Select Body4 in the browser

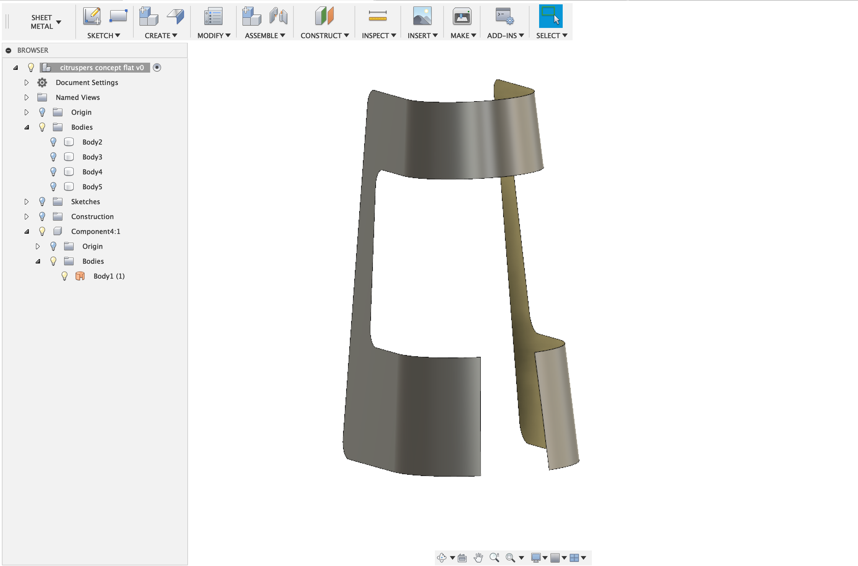coord(92,172)
